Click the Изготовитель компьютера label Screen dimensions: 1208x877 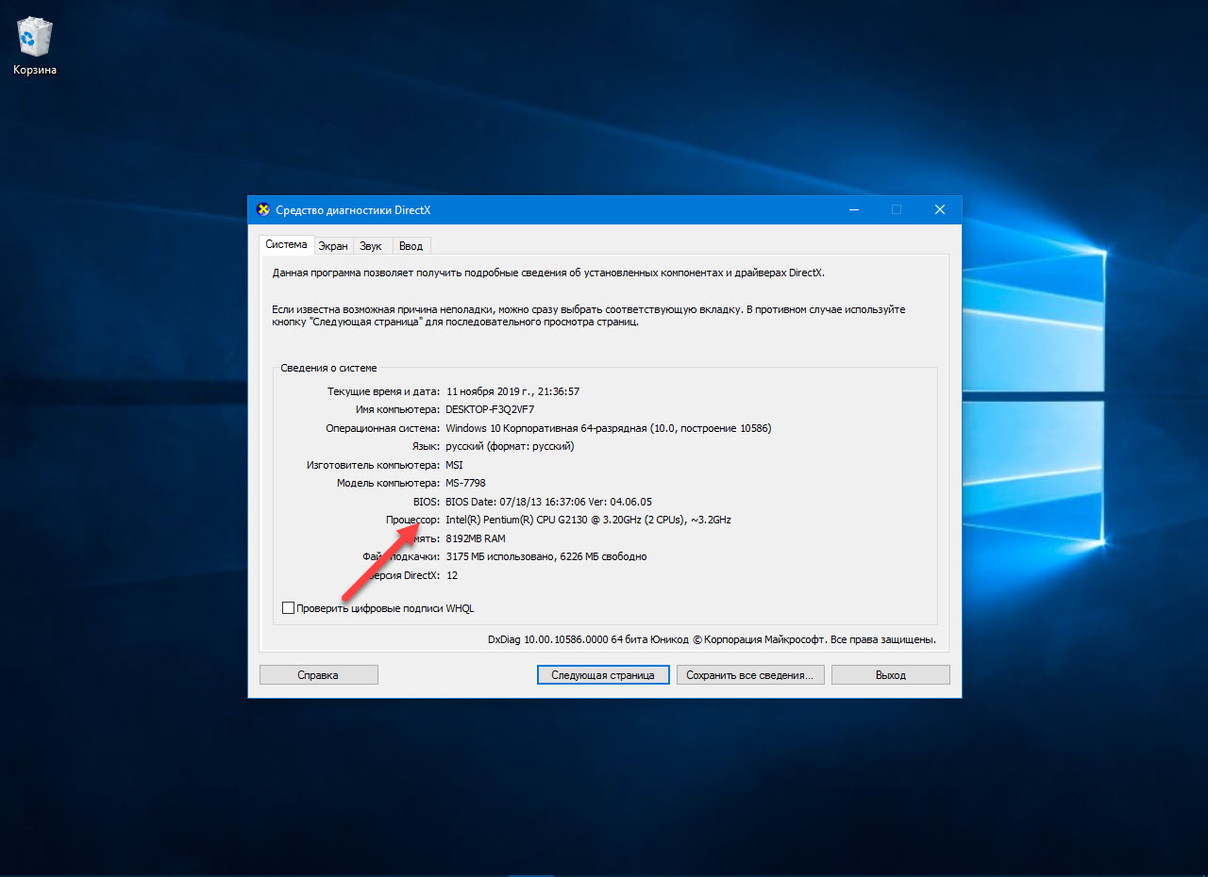pos(373,465)
